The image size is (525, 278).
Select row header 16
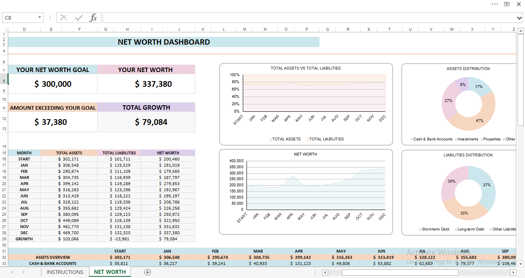[x=4, y=159]
